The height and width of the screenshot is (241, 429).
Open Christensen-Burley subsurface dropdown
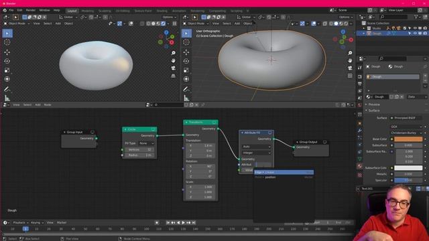coord(406,133)
